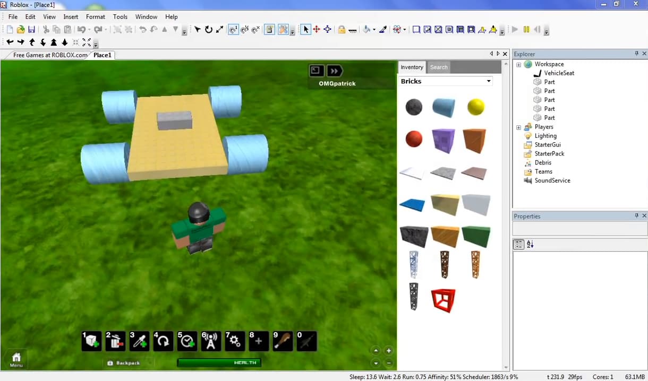This screenshot has width=648, height=381.
Task: Select hotbar slot 4 rotate tool
Action: coord(164,341)
